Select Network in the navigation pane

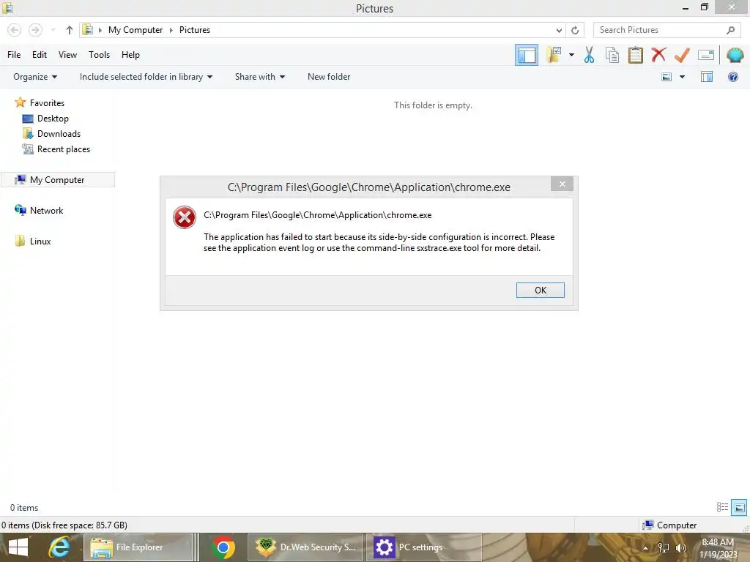46,210
